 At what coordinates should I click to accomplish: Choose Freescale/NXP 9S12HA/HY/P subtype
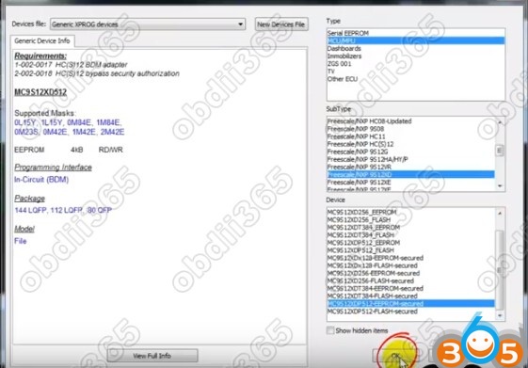point(410,159)
